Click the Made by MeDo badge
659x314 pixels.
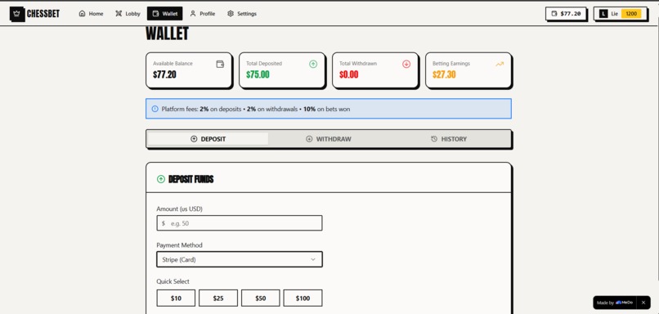pyautogui.click(x=615, y=303)
